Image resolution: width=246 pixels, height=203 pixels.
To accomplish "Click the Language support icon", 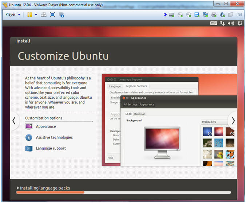I will point(29,148).
